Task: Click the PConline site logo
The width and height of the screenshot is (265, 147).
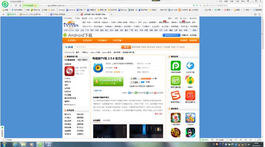Action: 71,24
